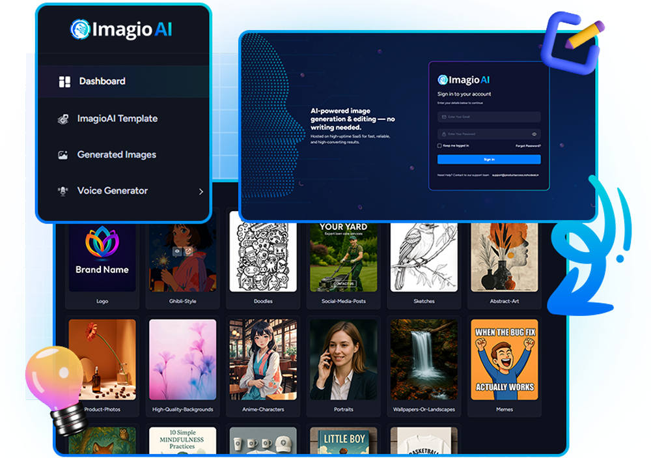
Task: Click inside the Enter Your Password field
Action: coord(489,134)
